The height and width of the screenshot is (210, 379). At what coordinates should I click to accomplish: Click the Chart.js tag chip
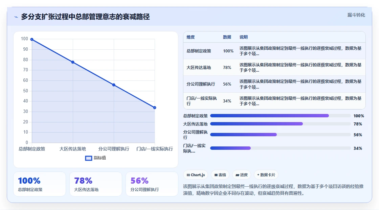(x=196, y=175)
